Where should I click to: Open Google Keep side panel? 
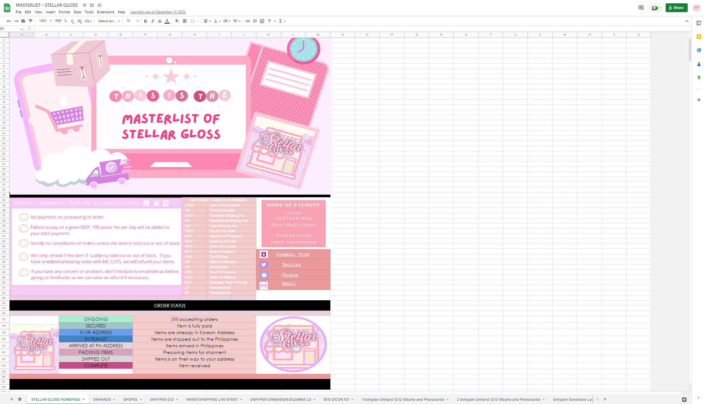[x=699, y=36]
